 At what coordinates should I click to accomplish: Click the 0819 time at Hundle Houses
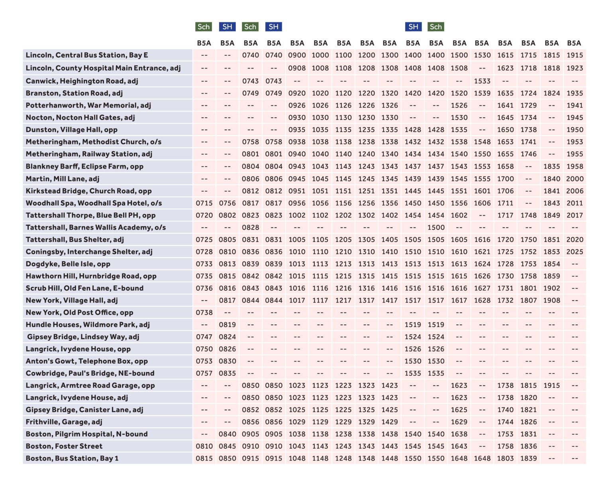tap(227, 325)
